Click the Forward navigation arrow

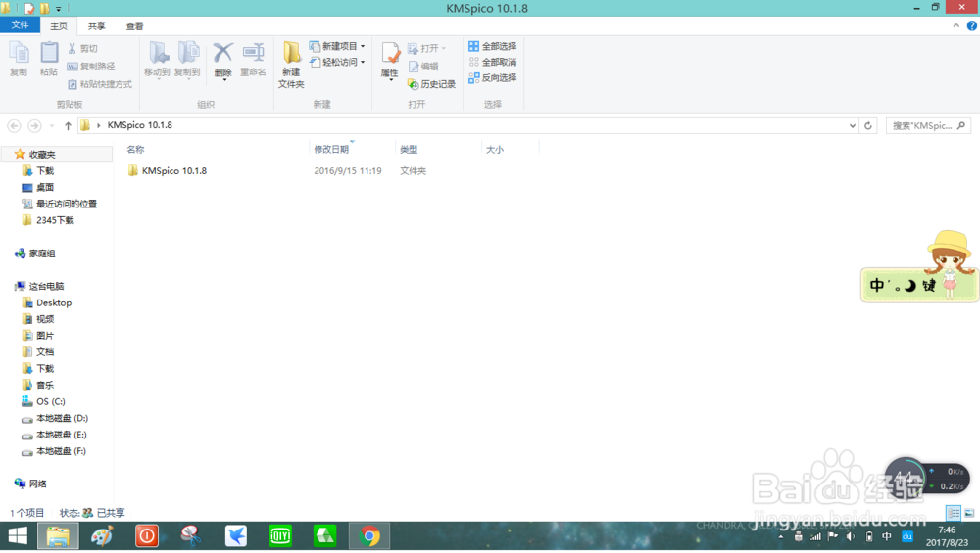click(x=34, y=125)
